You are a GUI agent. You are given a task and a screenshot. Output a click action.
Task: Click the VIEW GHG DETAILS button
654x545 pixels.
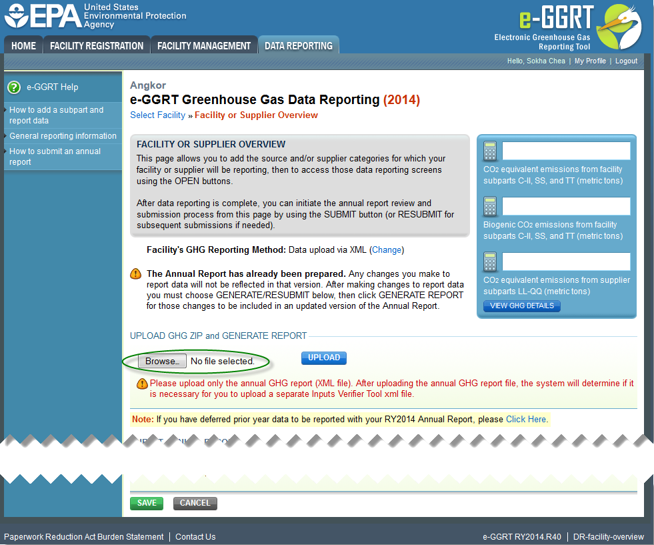(x=522, y=306)
